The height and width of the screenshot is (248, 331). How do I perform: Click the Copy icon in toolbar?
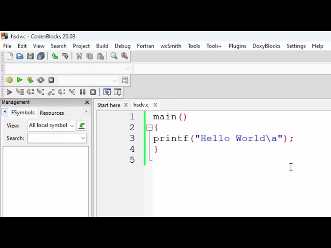point(90,56)
